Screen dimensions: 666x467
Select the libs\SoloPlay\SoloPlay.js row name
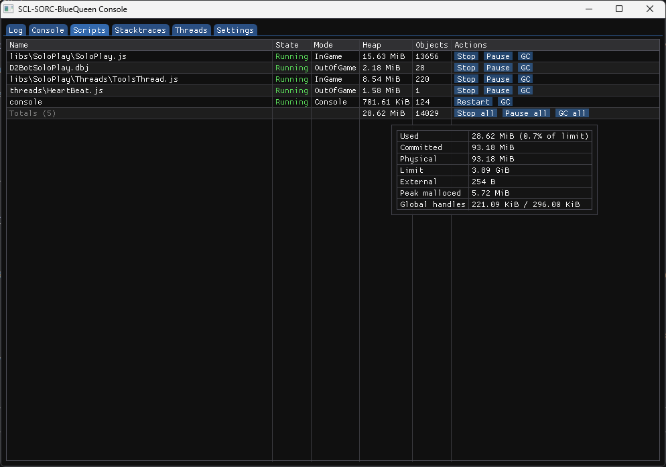click(68, 56)
